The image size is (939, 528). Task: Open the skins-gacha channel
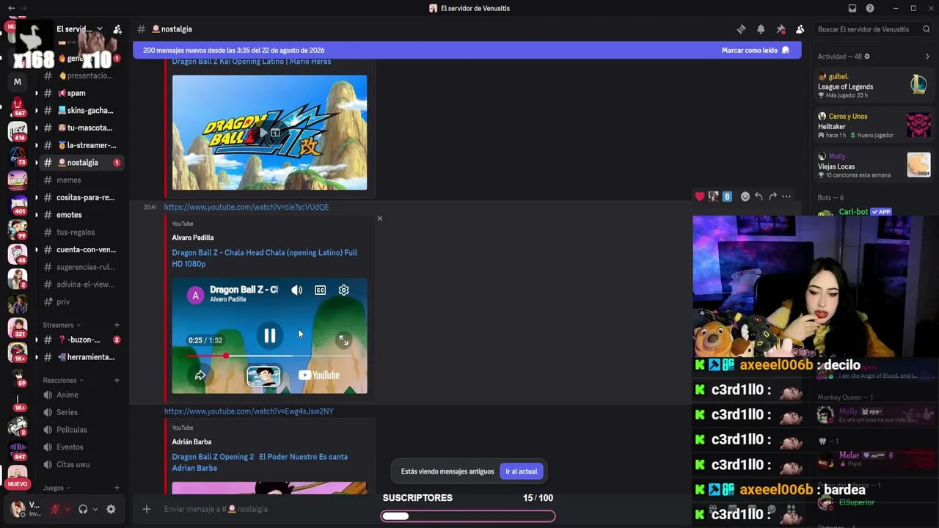tap(80, 111)
